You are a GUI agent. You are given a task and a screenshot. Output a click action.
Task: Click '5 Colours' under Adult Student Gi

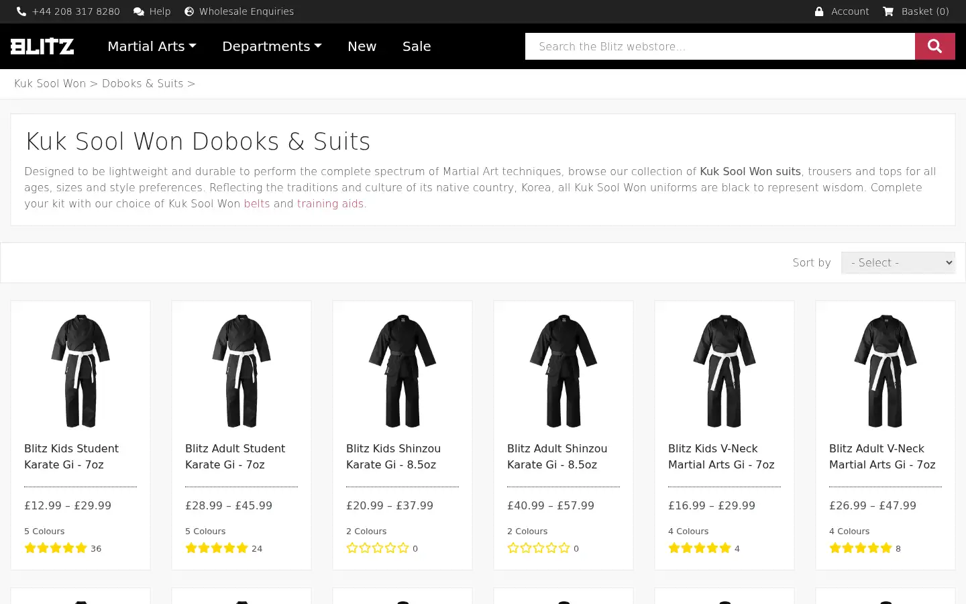[x=205, y=532]
